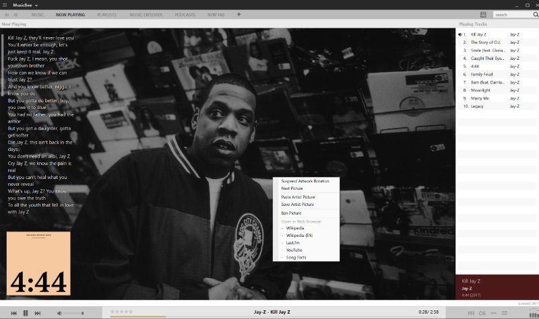Choose Suspend Artwork Rotation in context menu

[306, 181]
